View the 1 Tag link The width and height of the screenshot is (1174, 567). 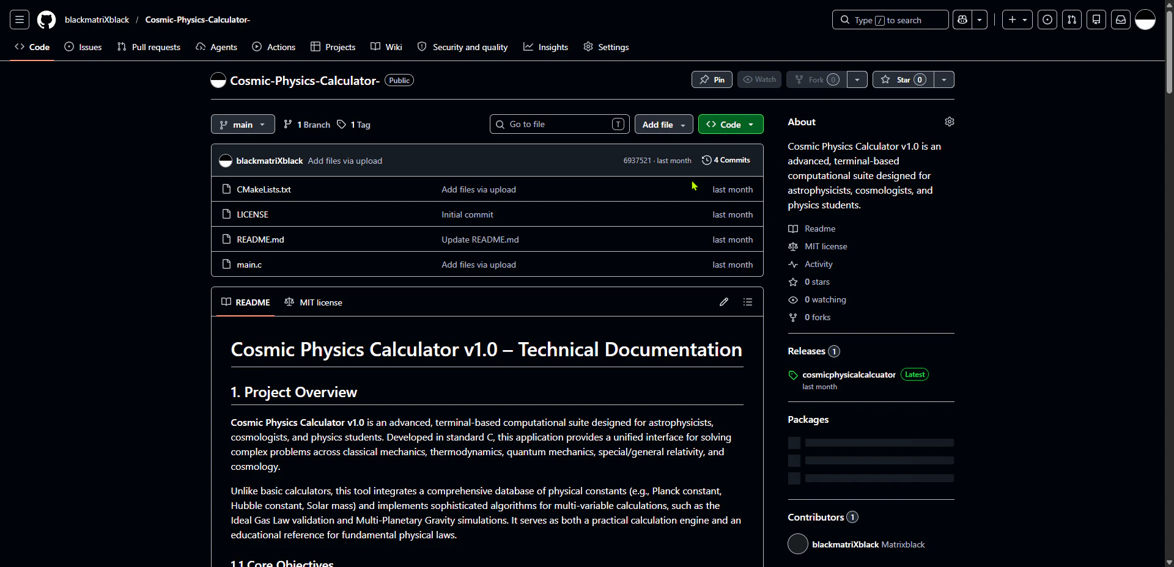pyautogui.click(x=354, y=125)
